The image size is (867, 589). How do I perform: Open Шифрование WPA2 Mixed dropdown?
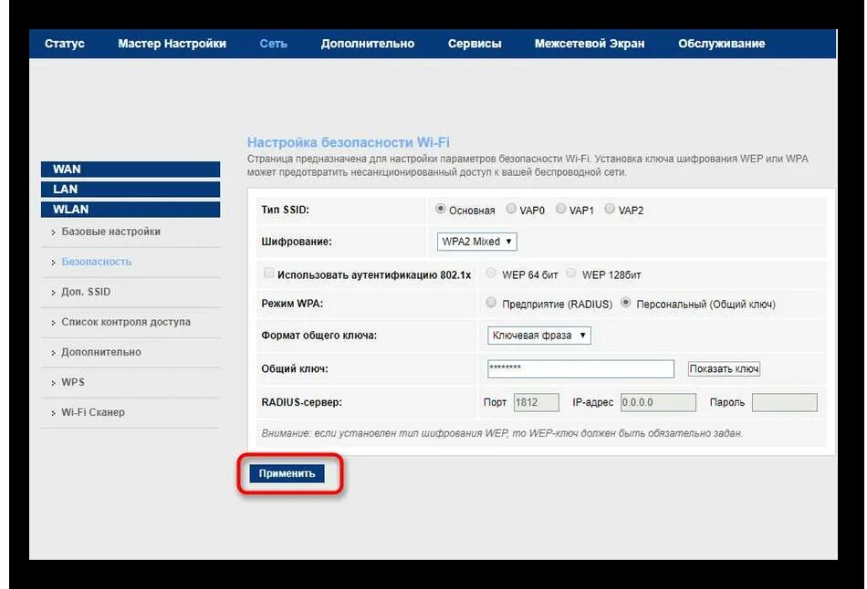click(476, 242)
